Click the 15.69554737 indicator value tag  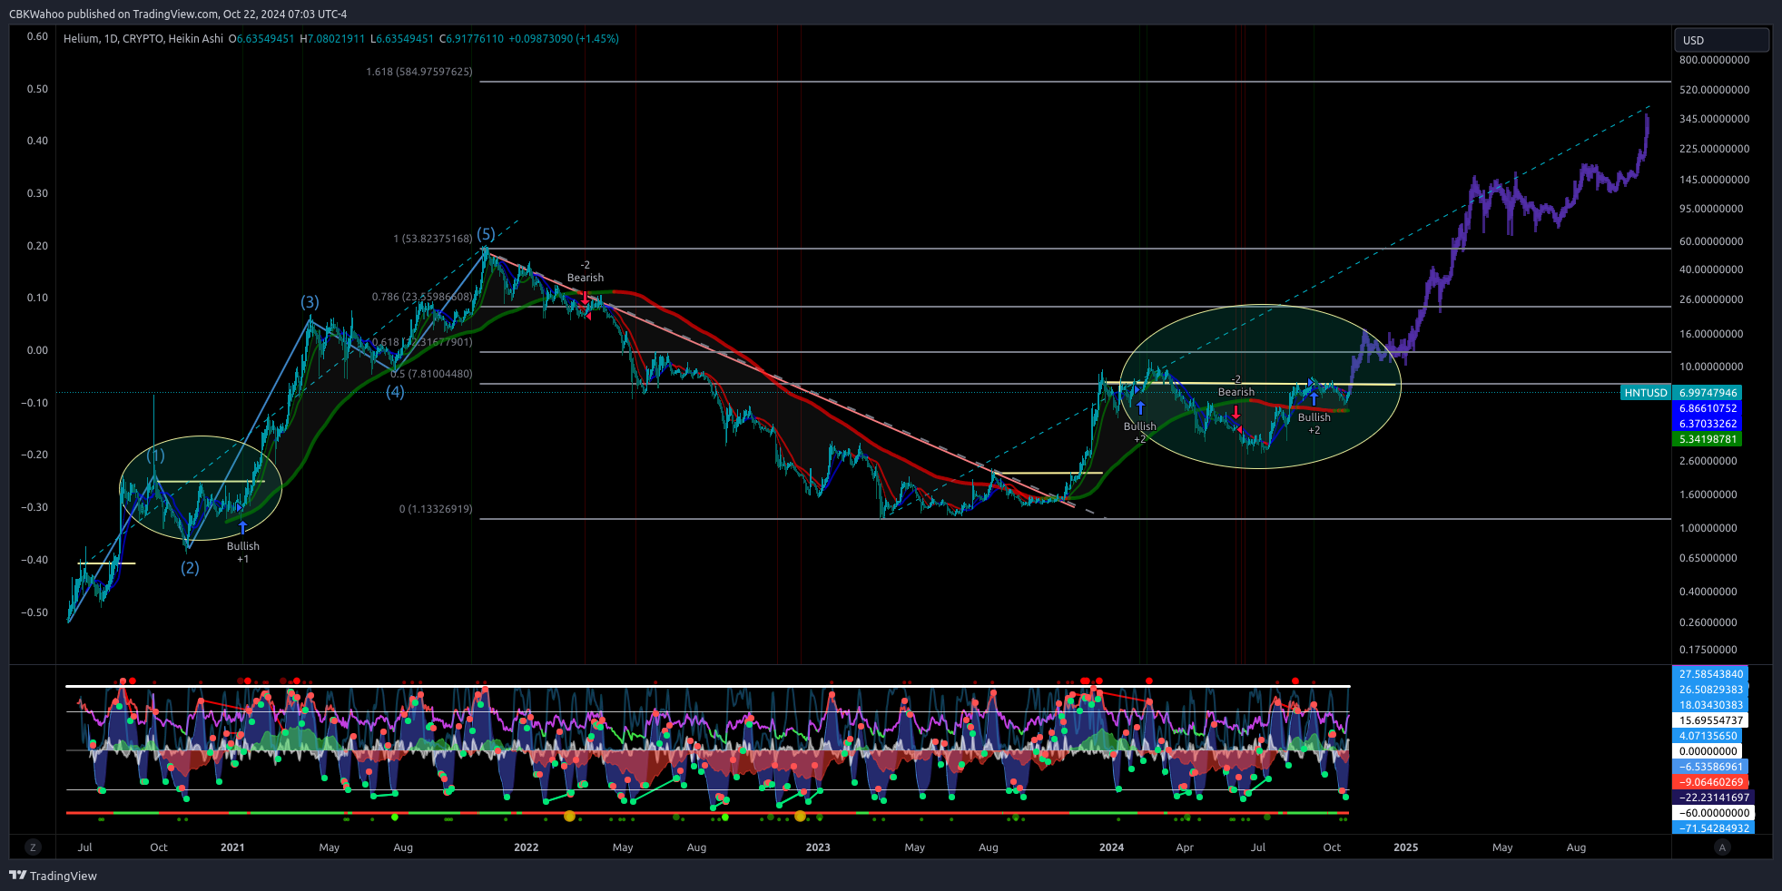(1711, 720)
